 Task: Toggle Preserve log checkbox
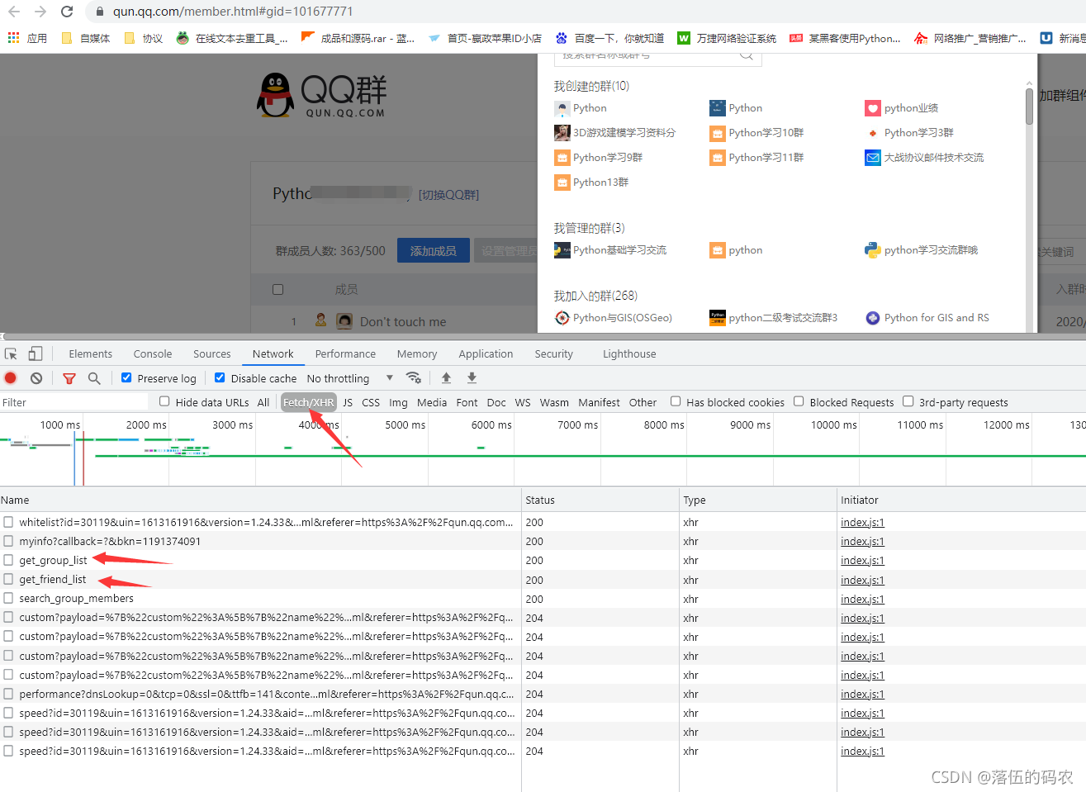pyautogui.click(x=126, y=377)
